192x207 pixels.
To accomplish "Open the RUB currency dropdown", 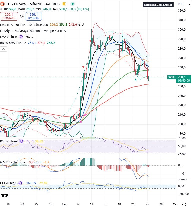I will (x=184, y=4).
